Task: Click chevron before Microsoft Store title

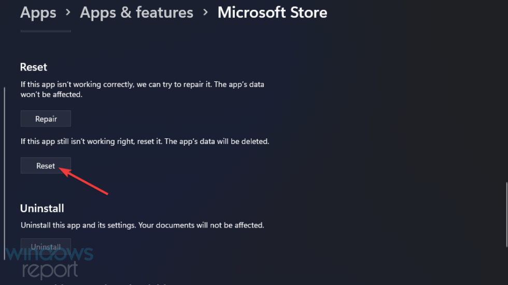Action: click(205, 12)
